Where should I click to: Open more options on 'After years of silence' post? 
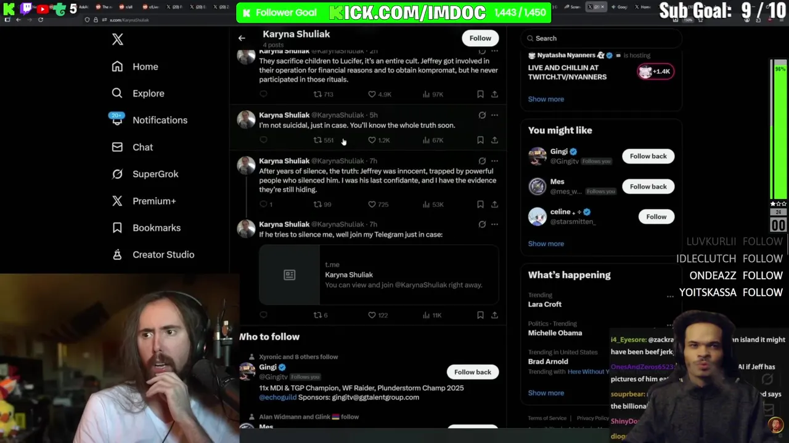coord(494,161)
